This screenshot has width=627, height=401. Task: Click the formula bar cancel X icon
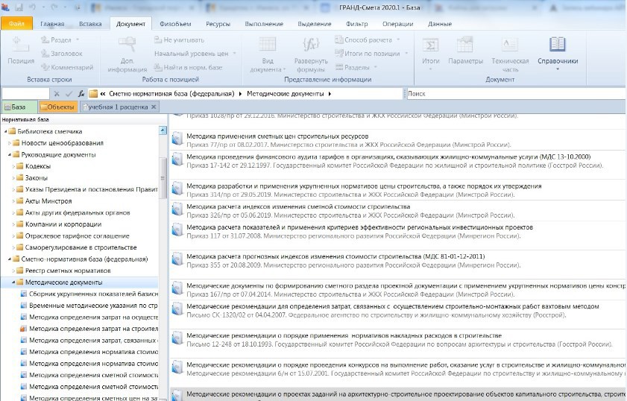[57, 94]
